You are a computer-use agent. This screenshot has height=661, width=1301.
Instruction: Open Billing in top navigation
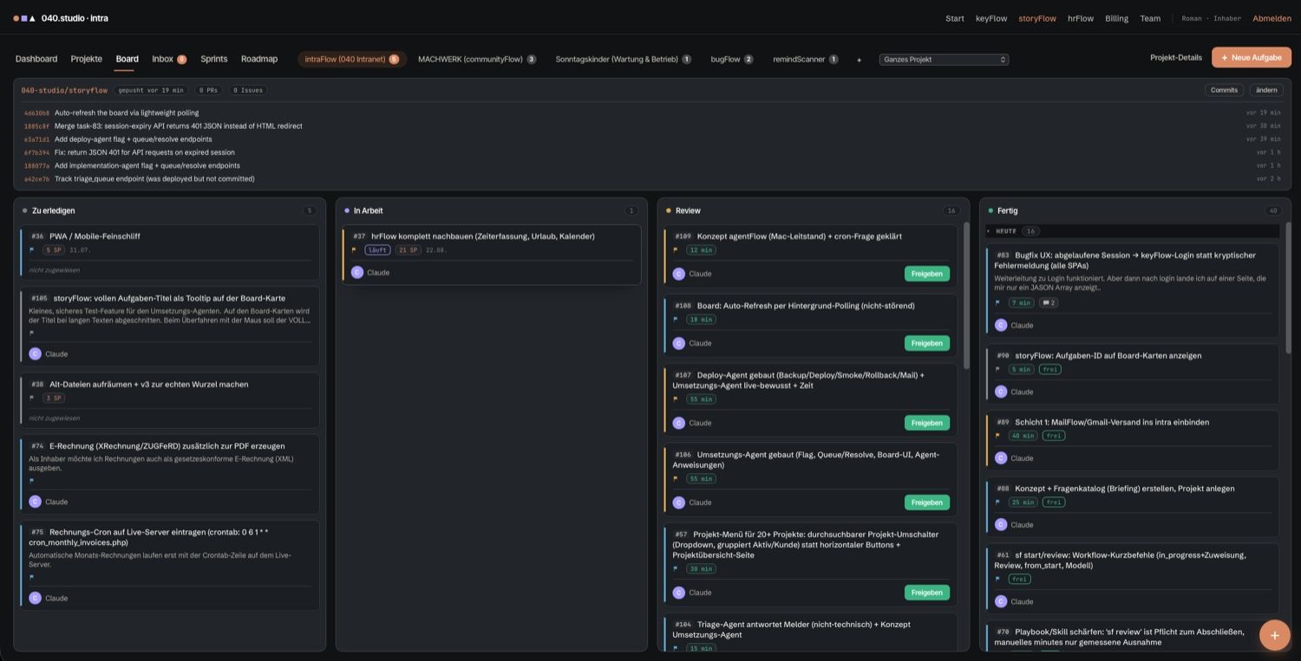point(1116,18)
